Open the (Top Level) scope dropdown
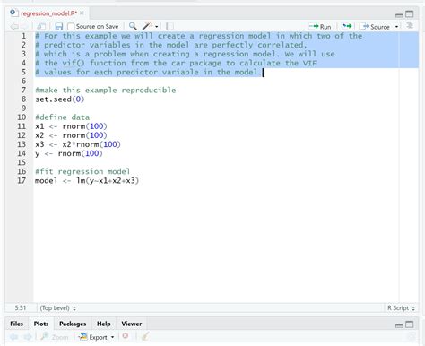Viewport: 425px width, 346px height. [57, 308]
